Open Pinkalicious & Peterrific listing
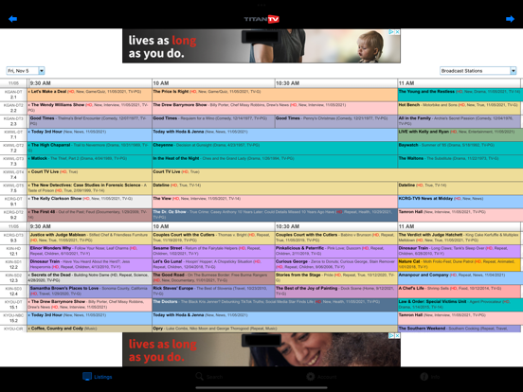 (x=336, y=251)
